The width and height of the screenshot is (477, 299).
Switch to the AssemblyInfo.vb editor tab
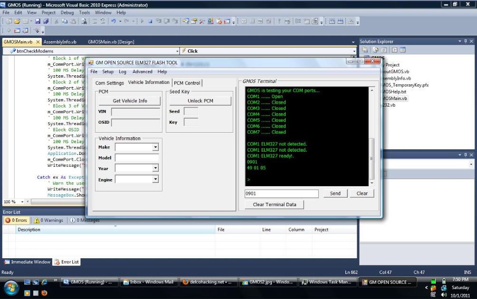60,42
